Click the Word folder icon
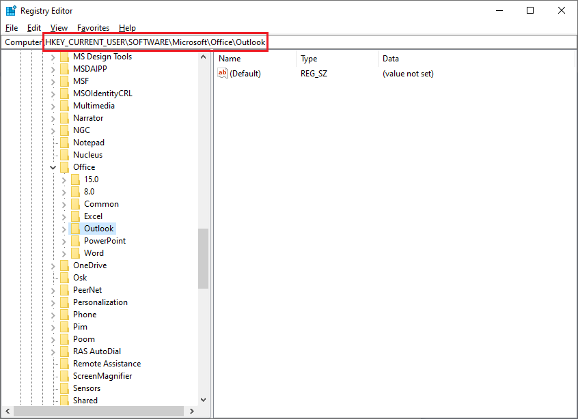 pos(75,253)
